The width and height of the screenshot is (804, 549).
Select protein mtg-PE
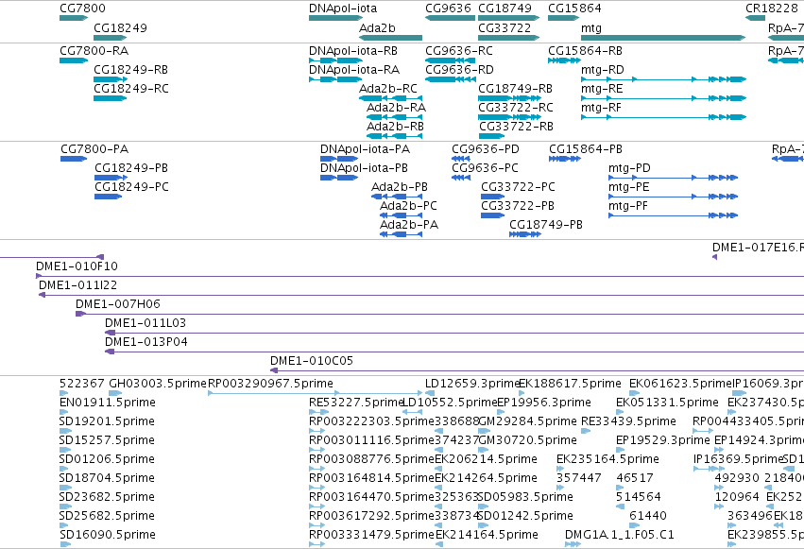(629, 187)
